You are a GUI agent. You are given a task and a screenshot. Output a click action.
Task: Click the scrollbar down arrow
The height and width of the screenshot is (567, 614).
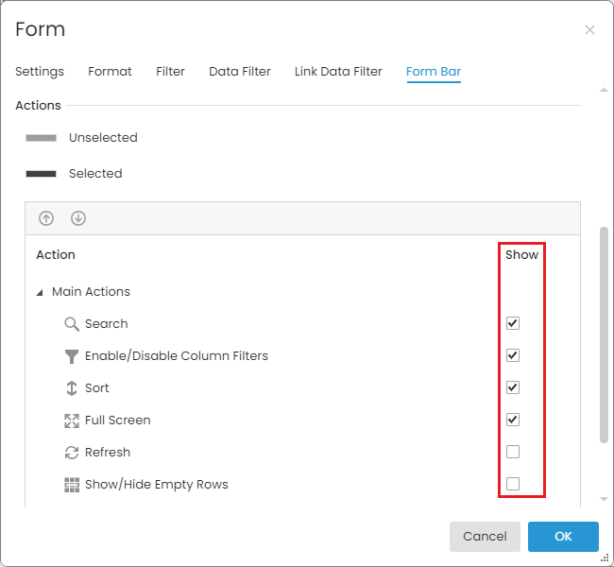pos(604,499)
